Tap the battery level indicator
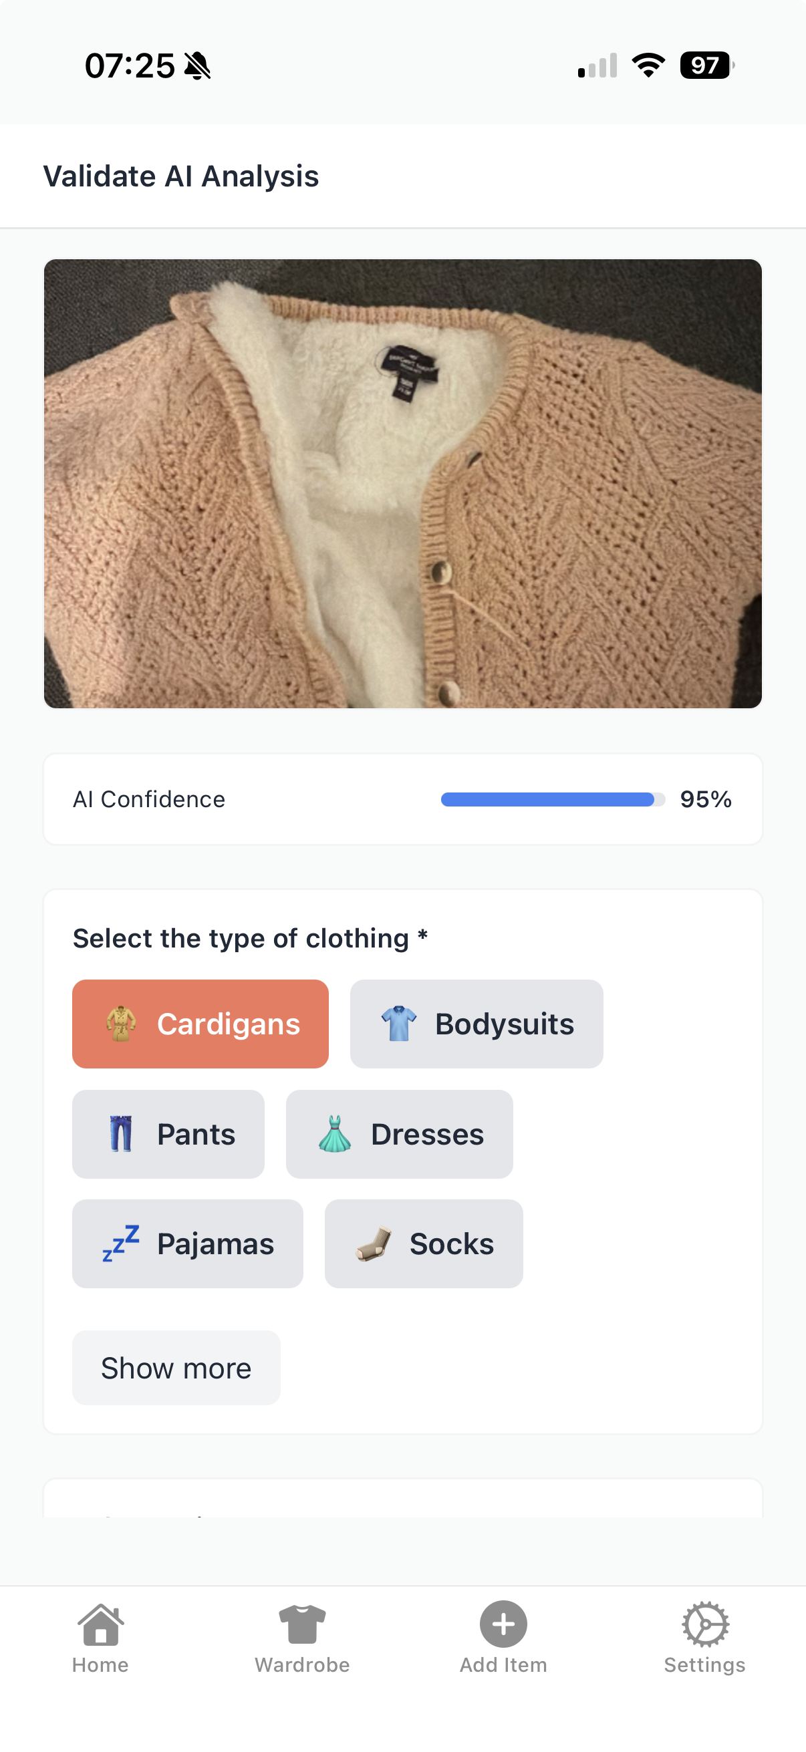 pos(706,66)
